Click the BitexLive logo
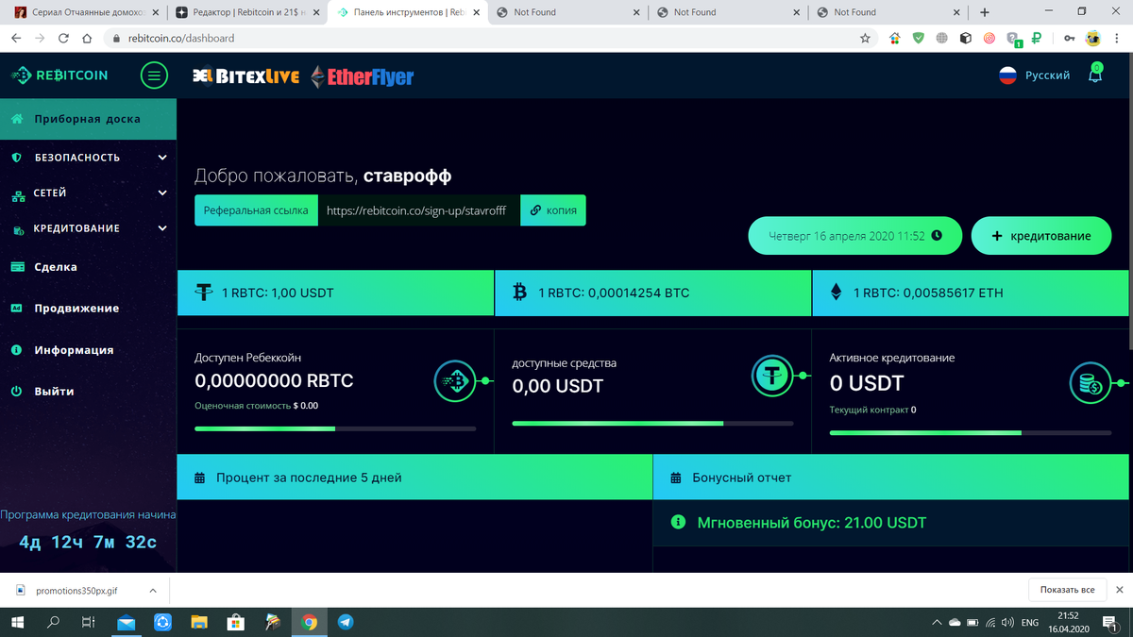 click(x=245, y=76)
